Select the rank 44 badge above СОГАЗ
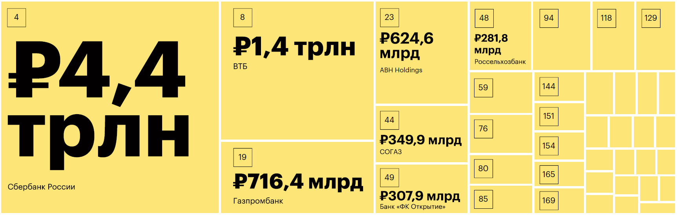This screenshot has height=215, width=677. (389, 120)
